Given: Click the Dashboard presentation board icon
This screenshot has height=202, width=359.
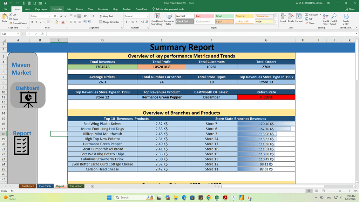Looking at the screenshot, I should (x=28, y=99).
